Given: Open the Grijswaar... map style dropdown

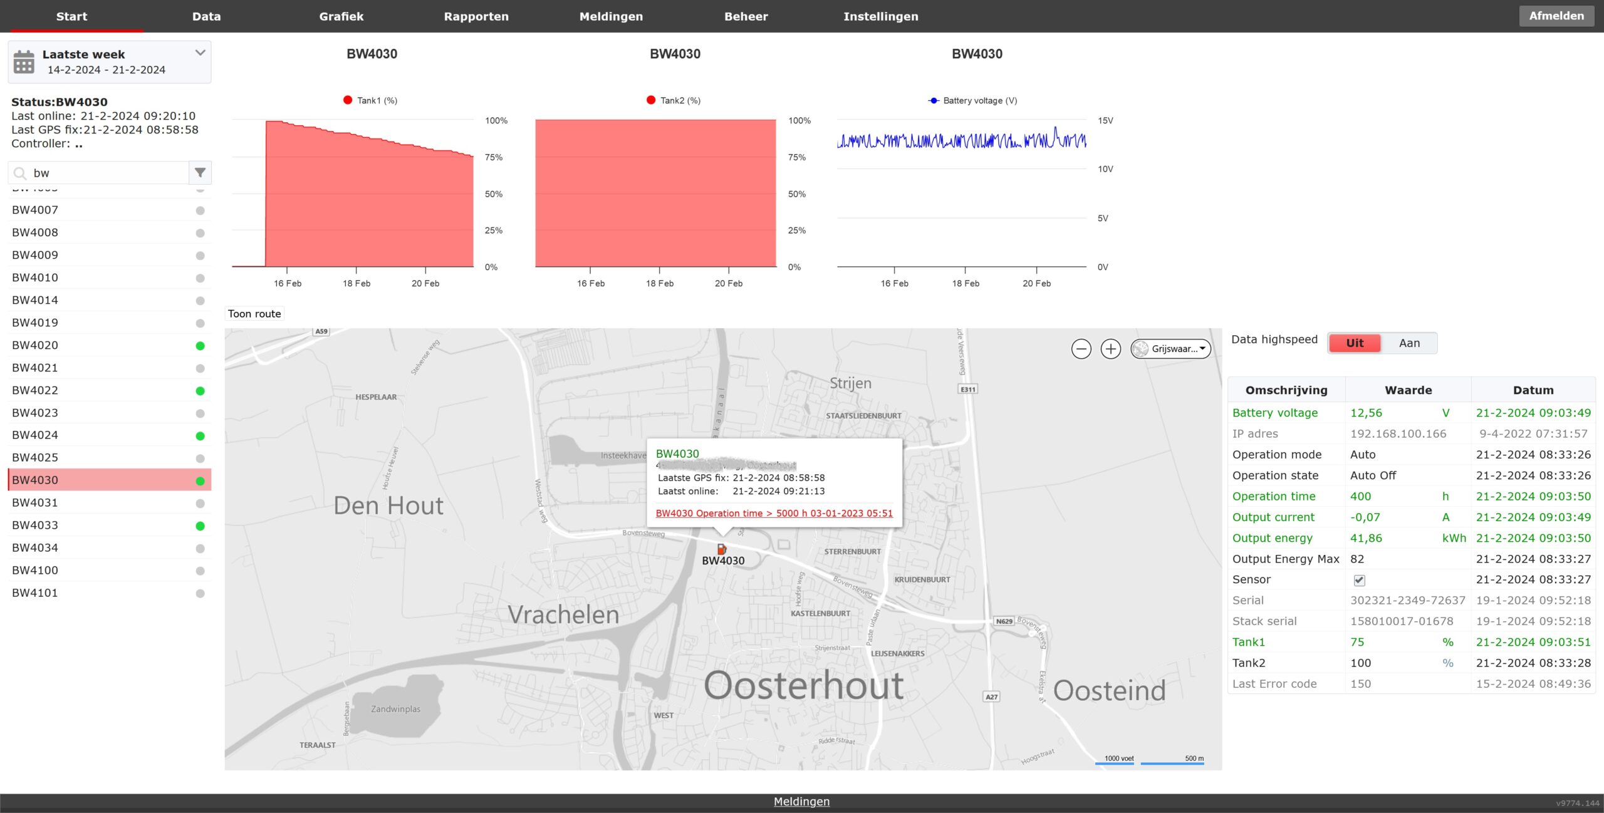Looking at the screenshot, I should (x=1170, y=349).
